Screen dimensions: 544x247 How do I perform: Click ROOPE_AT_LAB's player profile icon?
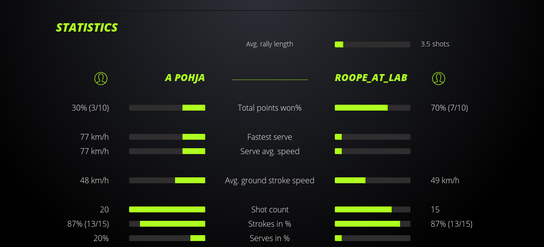[x=439, y=78]
